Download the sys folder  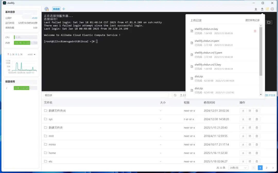tap(243, 119)
